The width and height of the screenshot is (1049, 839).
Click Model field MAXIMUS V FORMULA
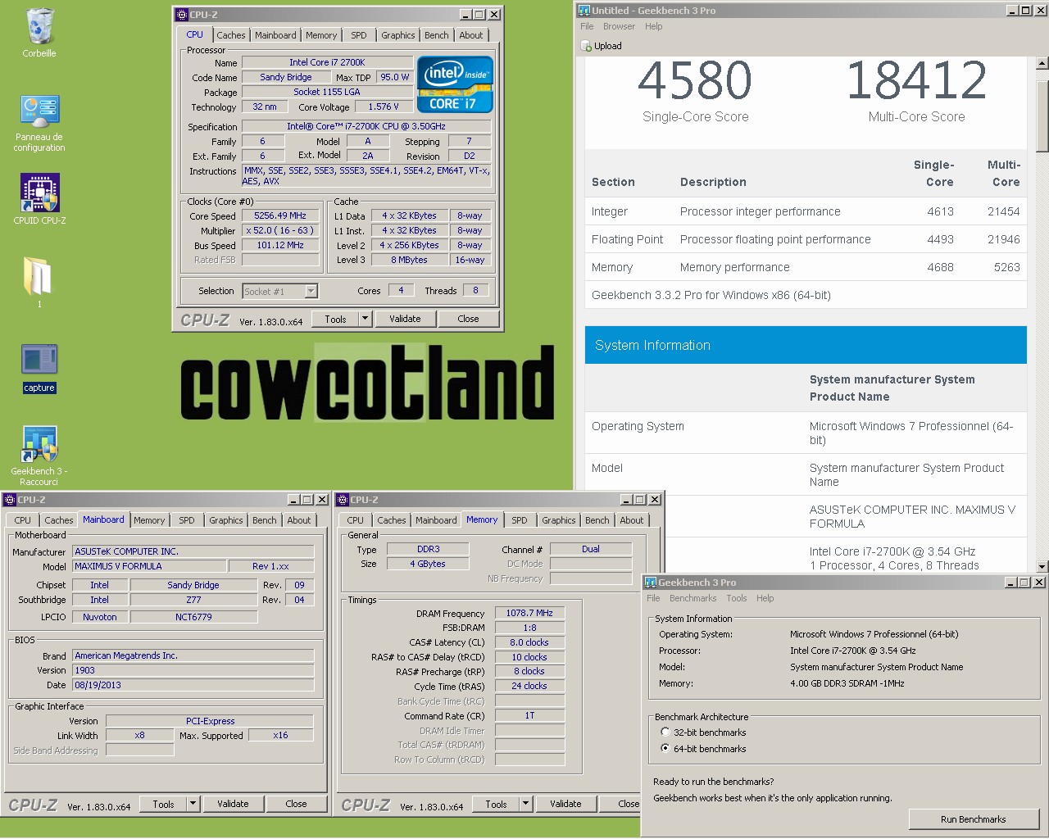[149, 566]
